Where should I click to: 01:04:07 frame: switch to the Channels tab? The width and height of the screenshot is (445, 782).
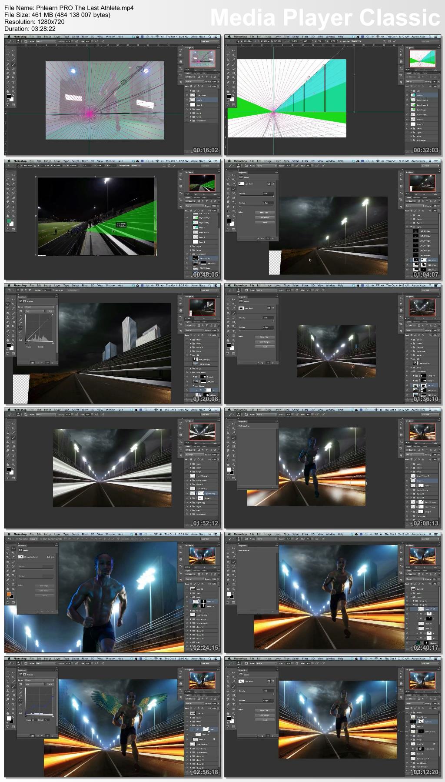tap(417, 197)
